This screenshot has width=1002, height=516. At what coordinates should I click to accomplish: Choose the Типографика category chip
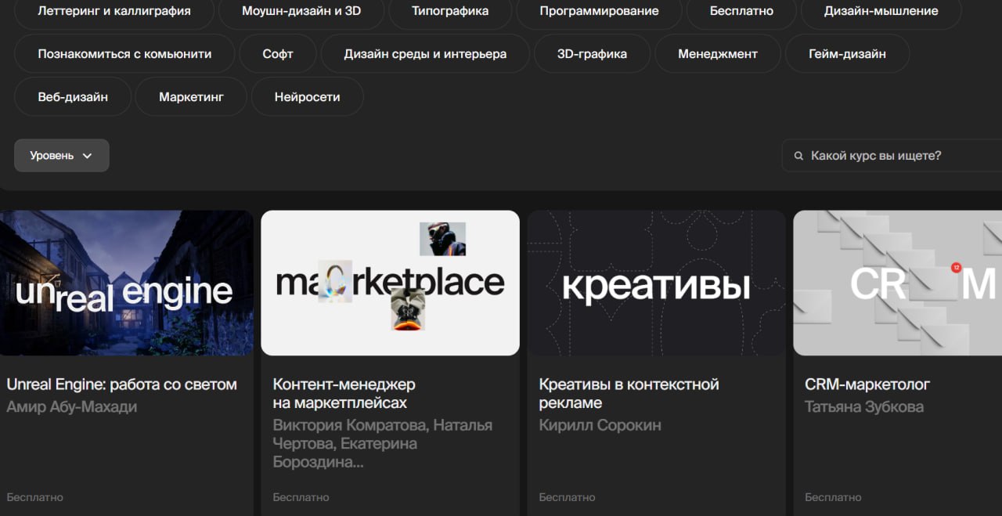pos(450,12)
